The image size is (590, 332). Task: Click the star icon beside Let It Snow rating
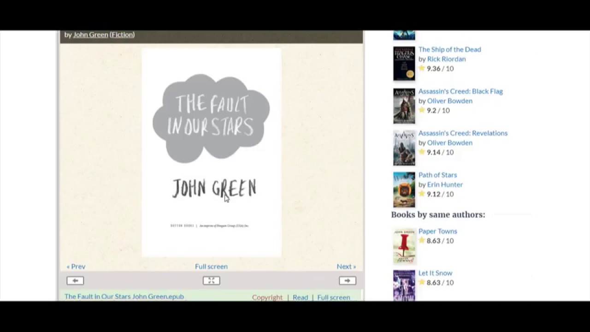[422, 282]
